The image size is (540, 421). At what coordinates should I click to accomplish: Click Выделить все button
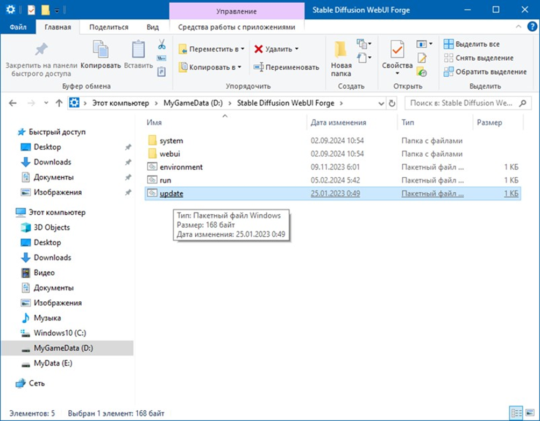click(x=472, y=44)
